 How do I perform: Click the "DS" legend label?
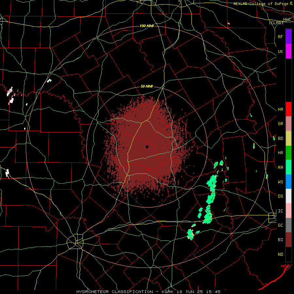(280, 196)
